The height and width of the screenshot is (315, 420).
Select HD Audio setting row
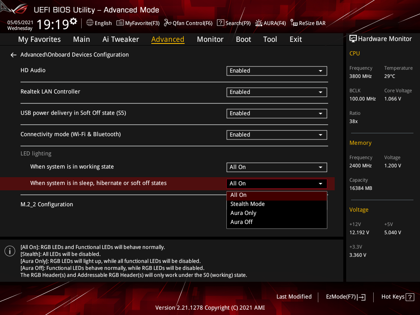coord(33,70)
